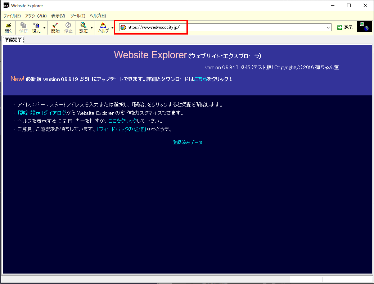Image resolution: width=374 pixels, height=284 pixels.
Task: Open the 「詳細設定」ダイアログ link
Action: (42, 113)
